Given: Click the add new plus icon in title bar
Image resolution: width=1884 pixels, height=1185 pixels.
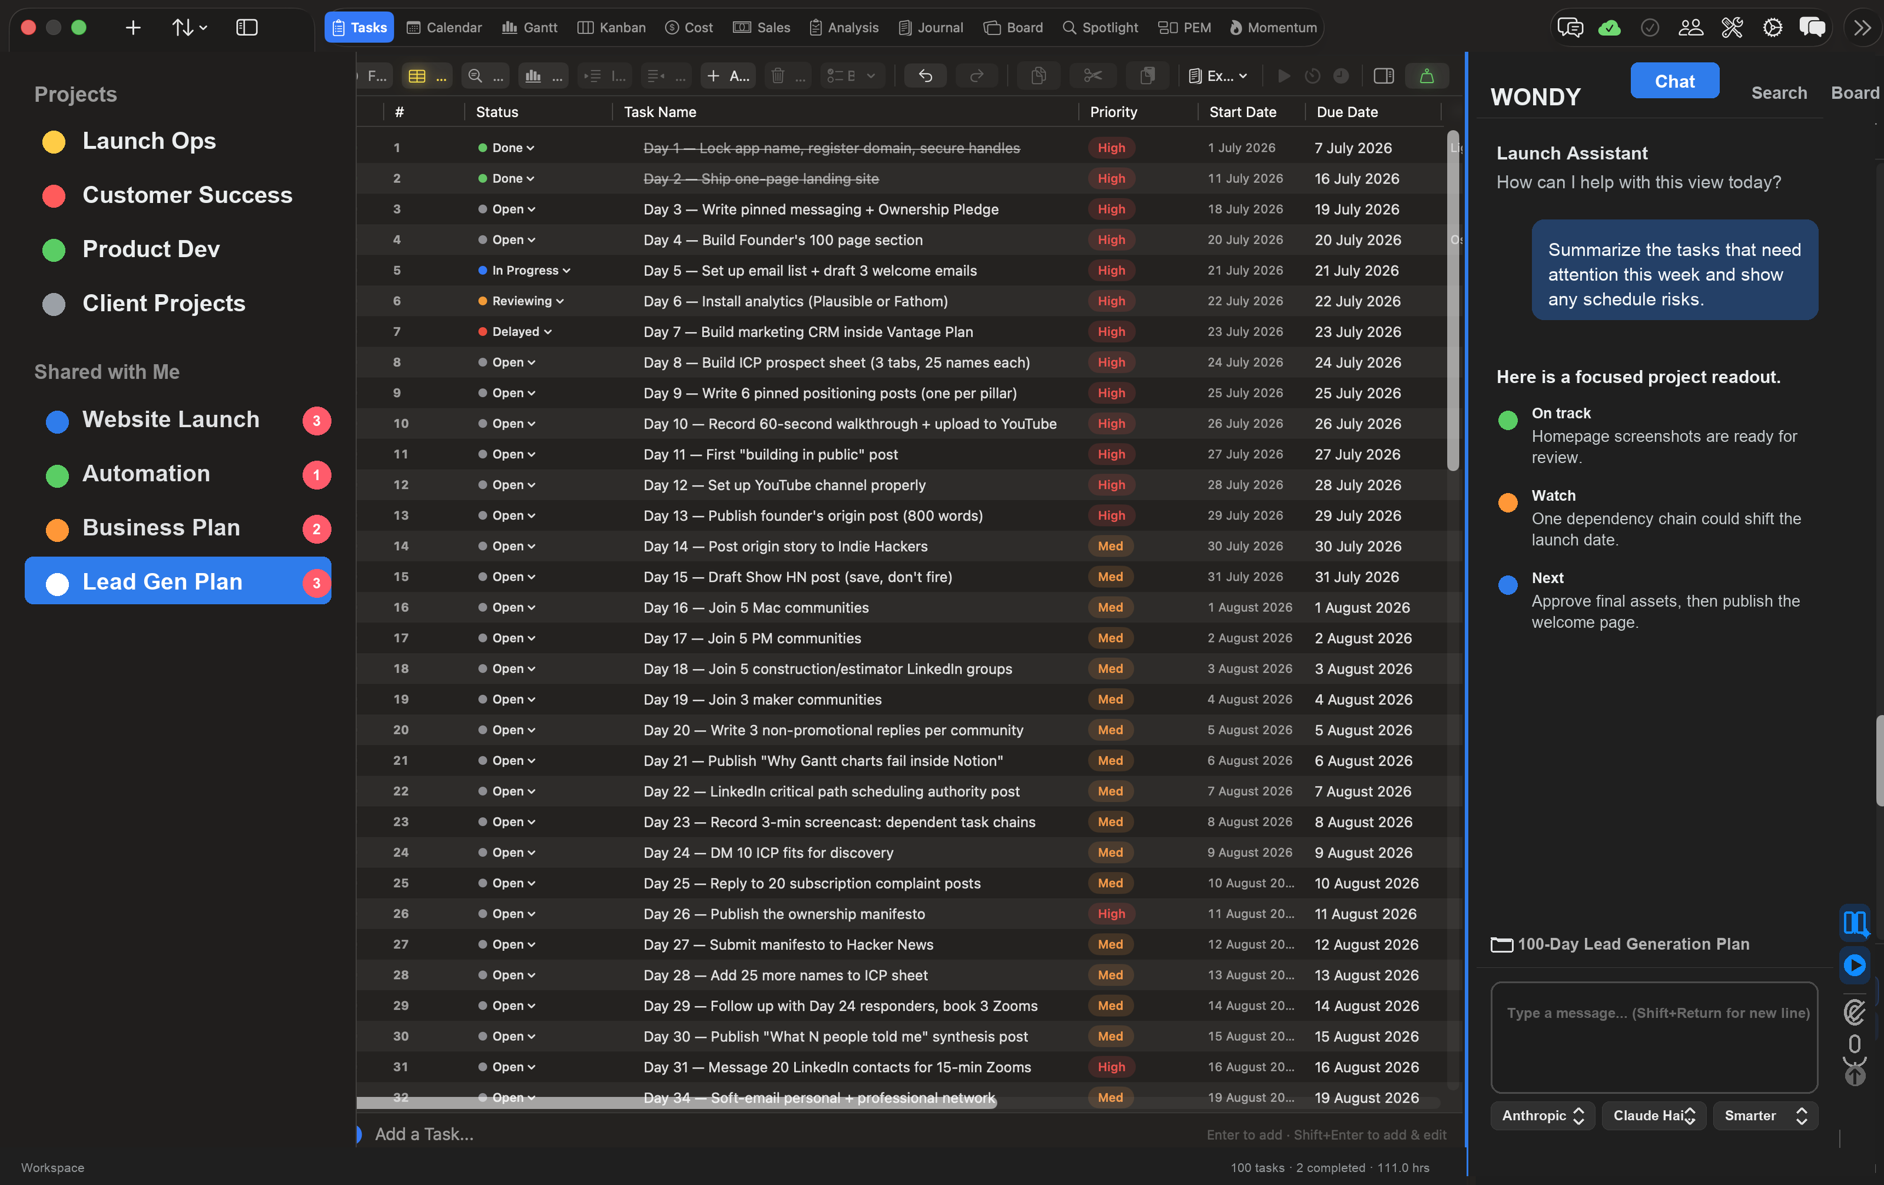Looking at the screenshot, I should click(133, 27).
